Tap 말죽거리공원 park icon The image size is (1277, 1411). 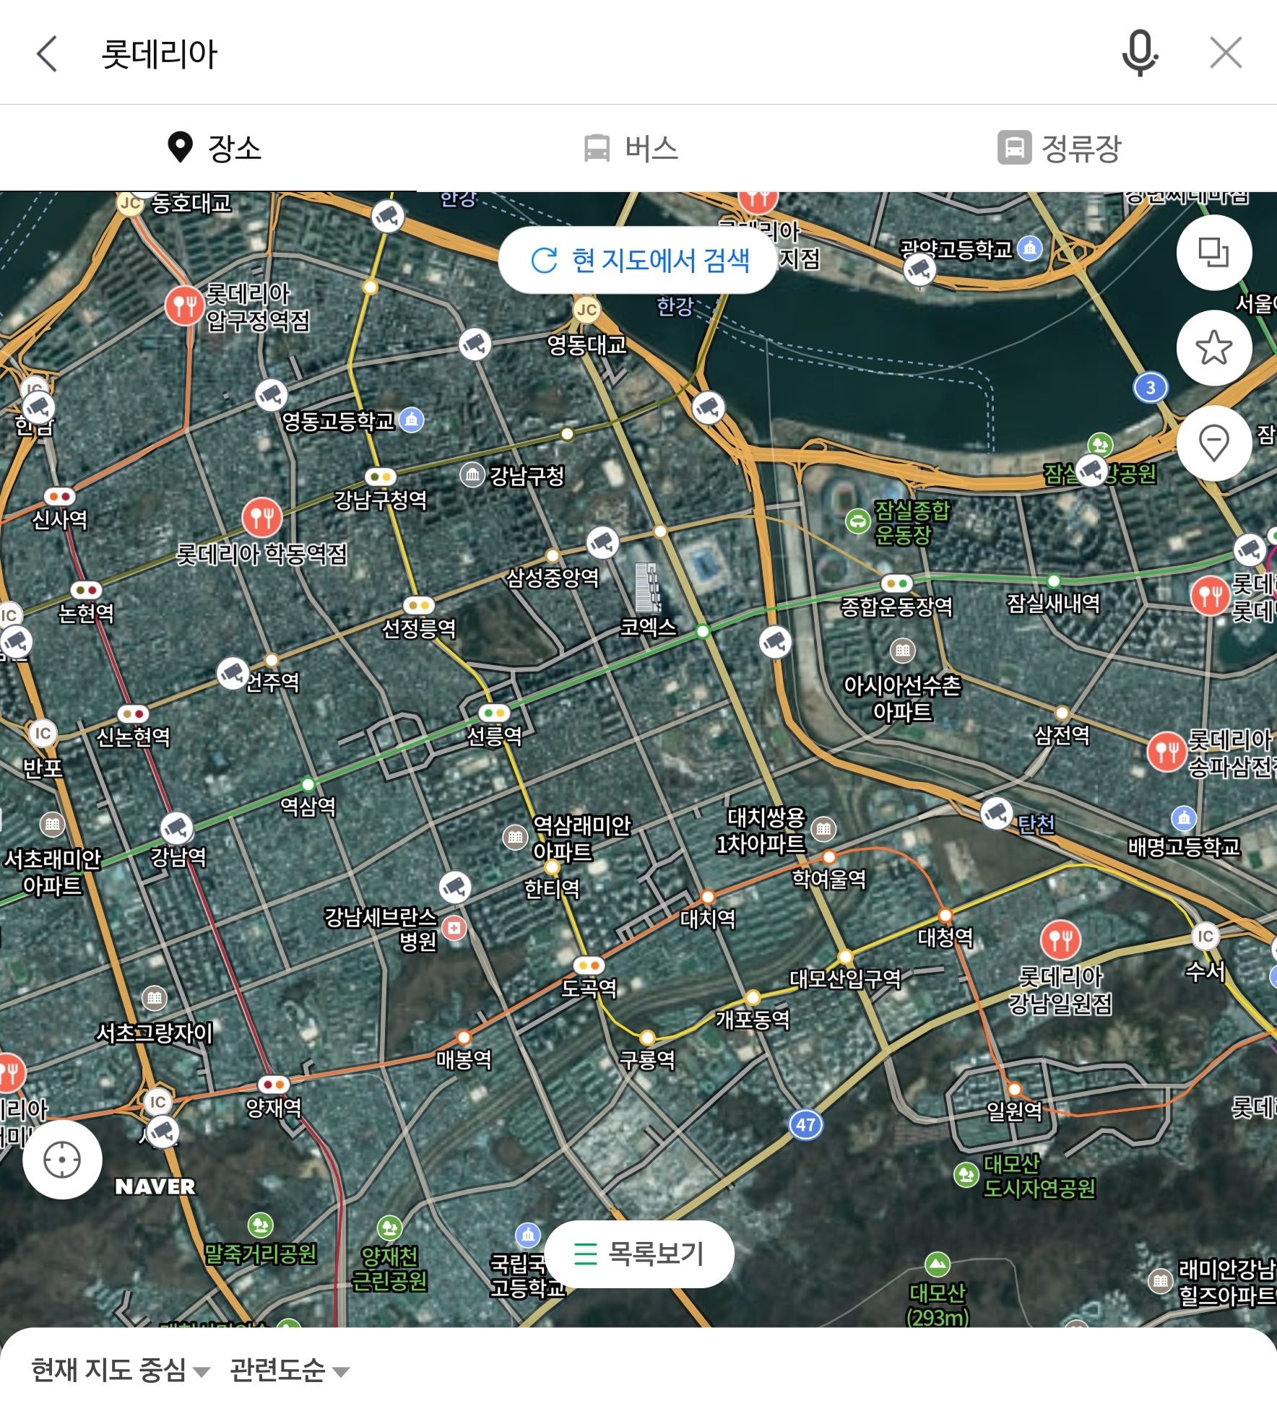tap(261, 1225)
